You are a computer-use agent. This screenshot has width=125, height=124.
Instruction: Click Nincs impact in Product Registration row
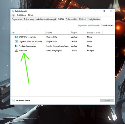89,46
